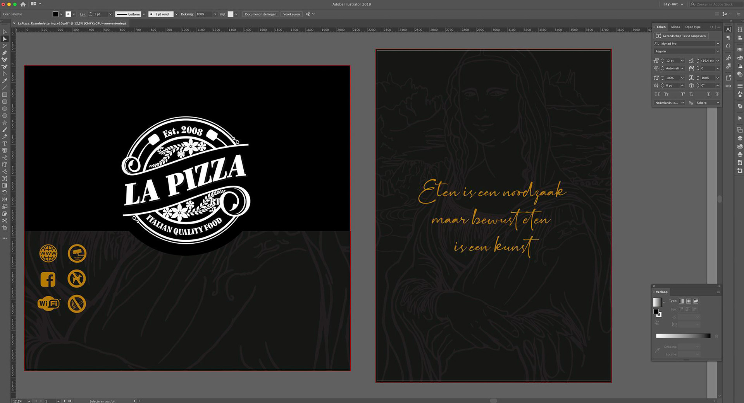
Task: Choose radial gradient type in Verloop panel
Action: (x=689, y=301)
